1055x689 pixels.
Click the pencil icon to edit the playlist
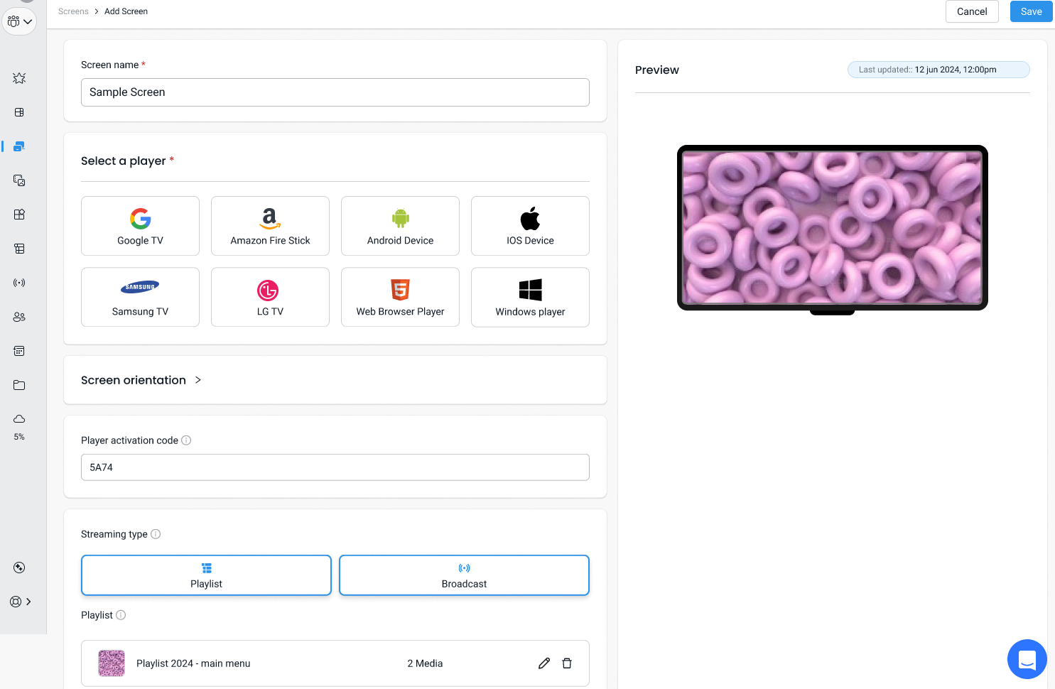(543, 663)
